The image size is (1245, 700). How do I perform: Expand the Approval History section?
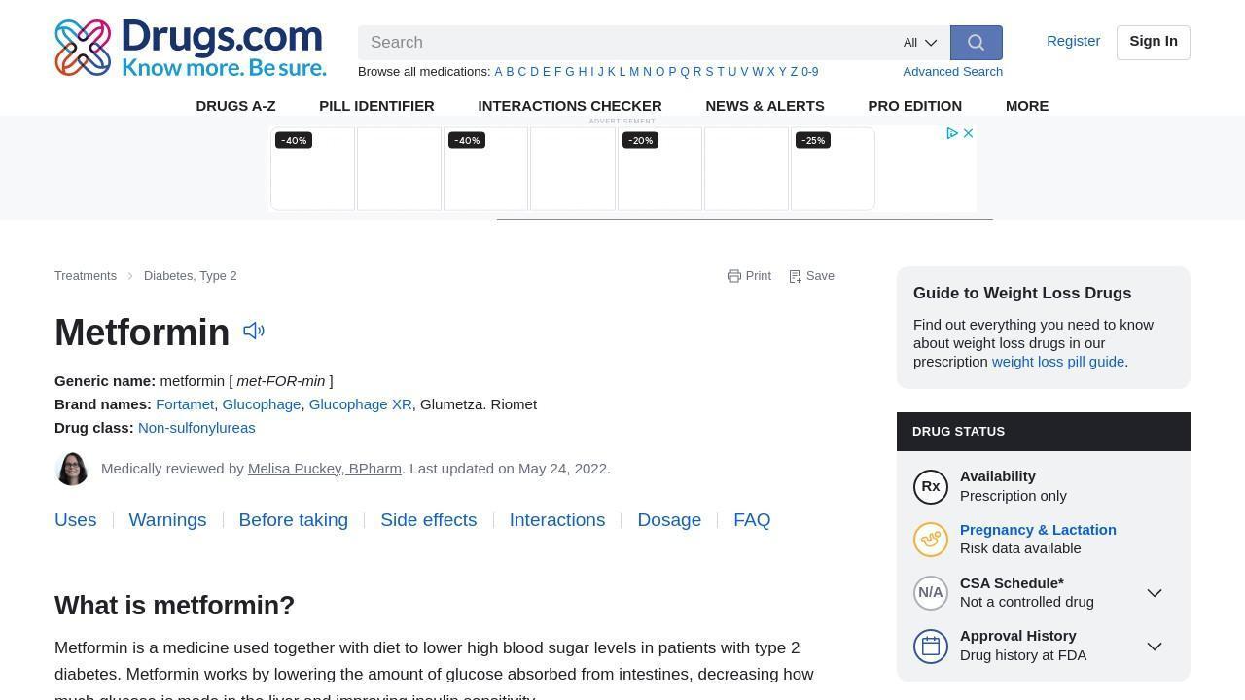click(1155, 647)
